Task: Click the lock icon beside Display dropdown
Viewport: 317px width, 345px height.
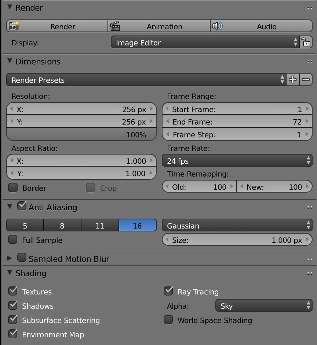Action: 306,42
